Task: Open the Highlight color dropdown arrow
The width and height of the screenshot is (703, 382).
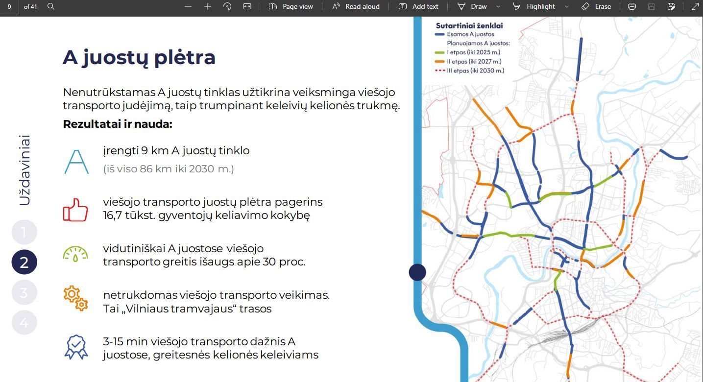Action: point(567,6)
